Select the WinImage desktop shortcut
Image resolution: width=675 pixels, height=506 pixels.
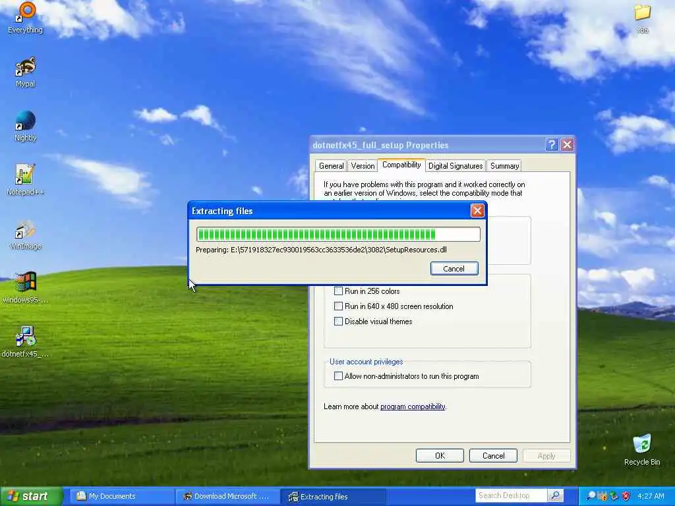pos(26,235)
